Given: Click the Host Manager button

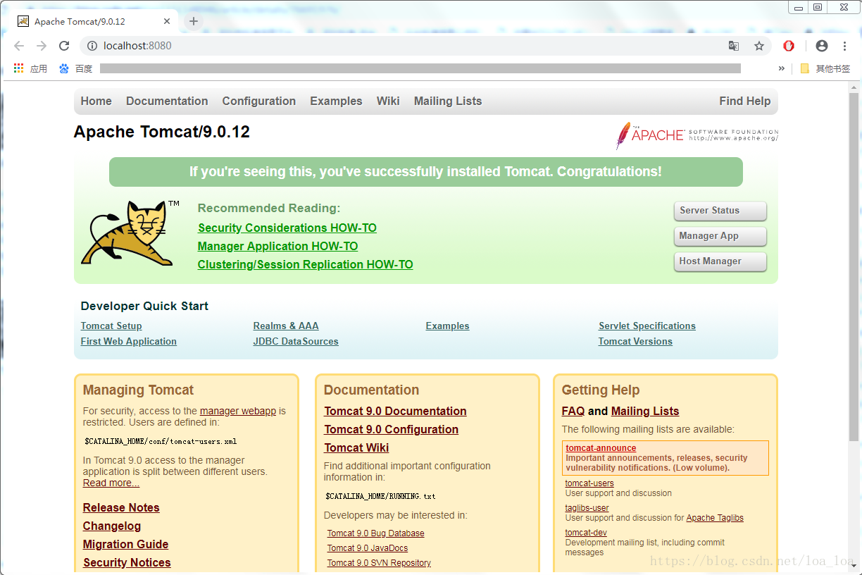Looking at the screenshot, I should pyautogui.click(x=720, y=261).
